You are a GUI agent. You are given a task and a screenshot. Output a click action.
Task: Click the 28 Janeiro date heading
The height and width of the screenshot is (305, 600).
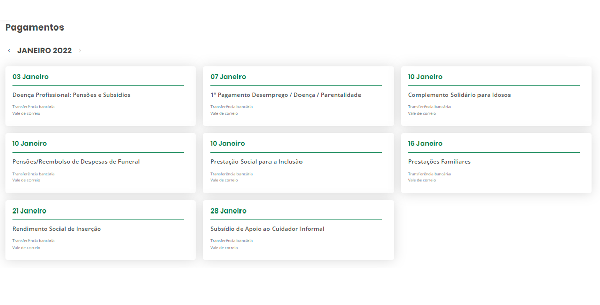[228, 211]
